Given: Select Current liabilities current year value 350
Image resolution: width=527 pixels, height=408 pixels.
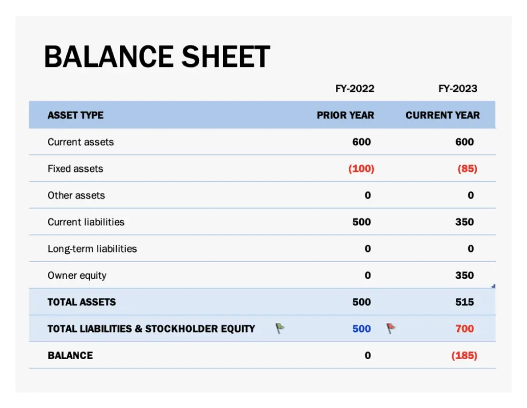Looking at the screenshot, I should [x=464, y=222].
